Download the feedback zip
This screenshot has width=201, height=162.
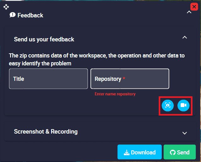pos(139,152)
